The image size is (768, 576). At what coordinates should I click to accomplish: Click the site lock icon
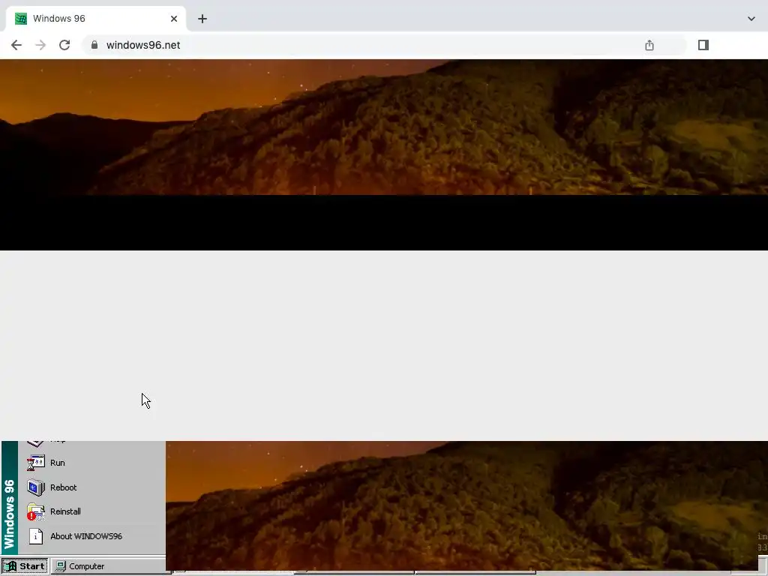[94, 45]
